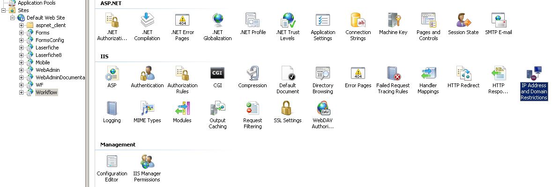Select Laserfiche application in tree
The image size is (552, 187).
[47, 48]
